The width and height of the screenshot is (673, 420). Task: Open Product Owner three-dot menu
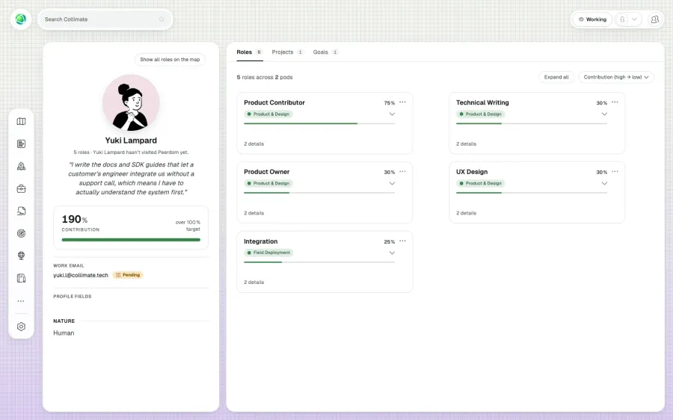tap(402, 172)
